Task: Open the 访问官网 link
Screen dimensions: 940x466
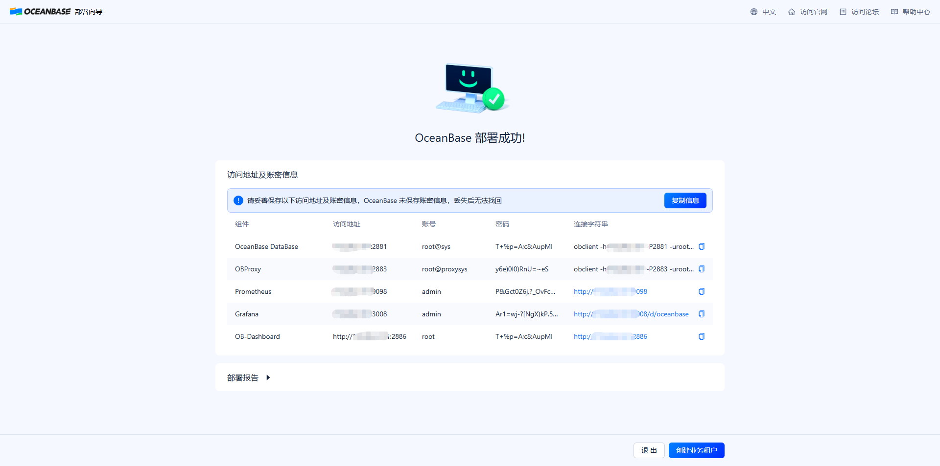Action: [808, 12]
